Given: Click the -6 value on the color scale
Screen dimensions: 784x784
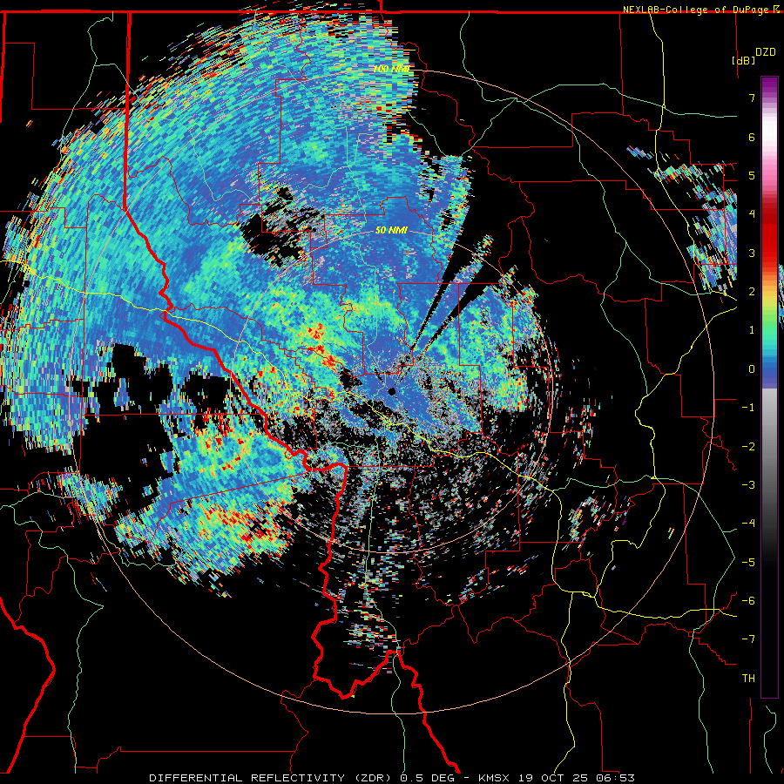Looking at the screenshot, I should coord(748,601).
